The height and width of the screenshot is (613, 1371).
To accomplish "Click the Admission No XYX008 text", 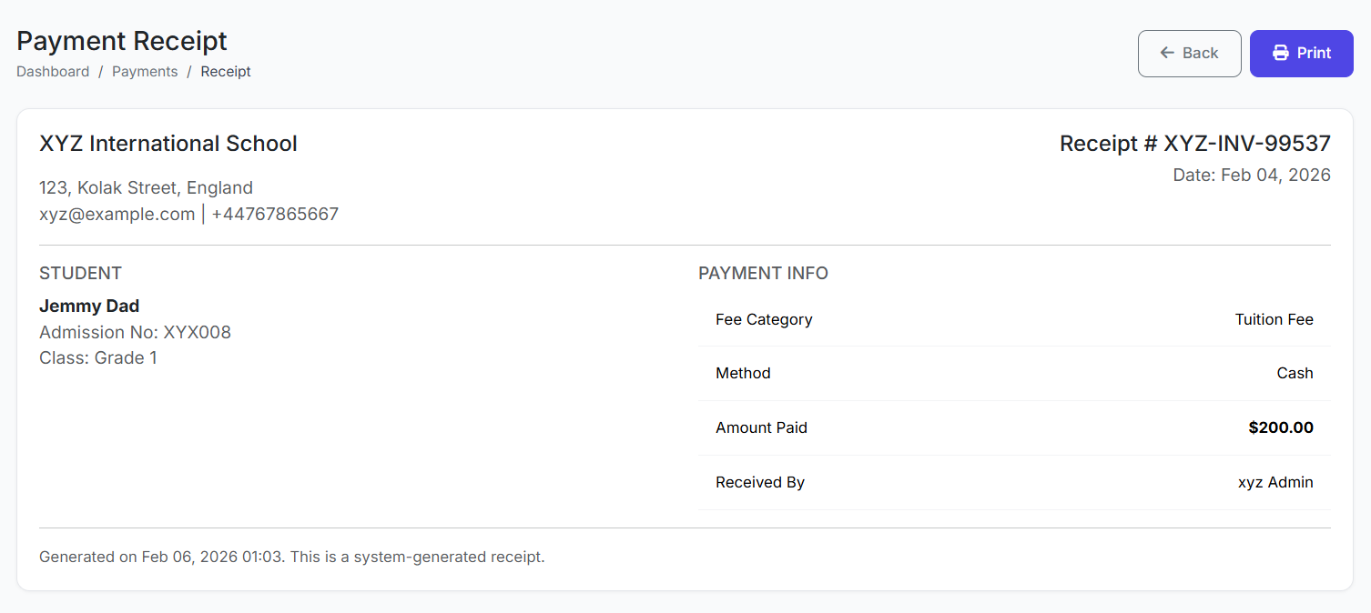I will (135, 332).
